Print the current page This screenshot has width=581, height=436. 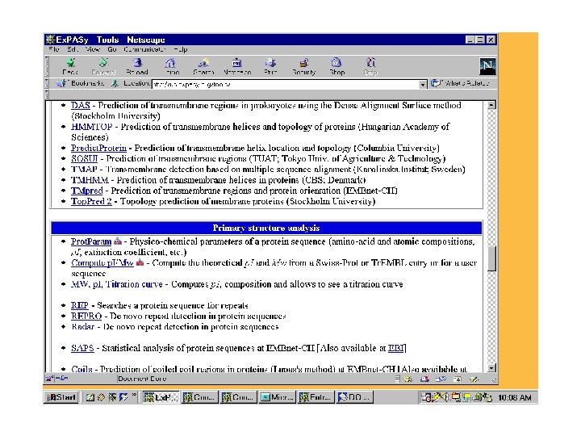(x=270, y=67)
